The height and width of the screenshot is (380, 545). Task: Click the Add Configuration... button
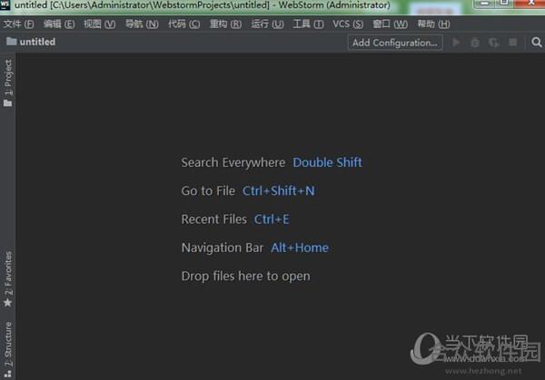pyautogui.click(x=395, y=43)
